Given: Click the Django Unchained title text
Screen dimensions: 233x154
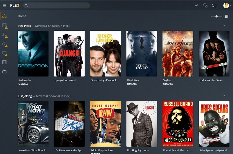Looking at the screenshot, I should point(65,80).
